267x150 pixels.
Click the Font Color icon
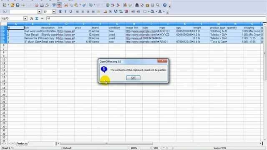click(160, 12)
